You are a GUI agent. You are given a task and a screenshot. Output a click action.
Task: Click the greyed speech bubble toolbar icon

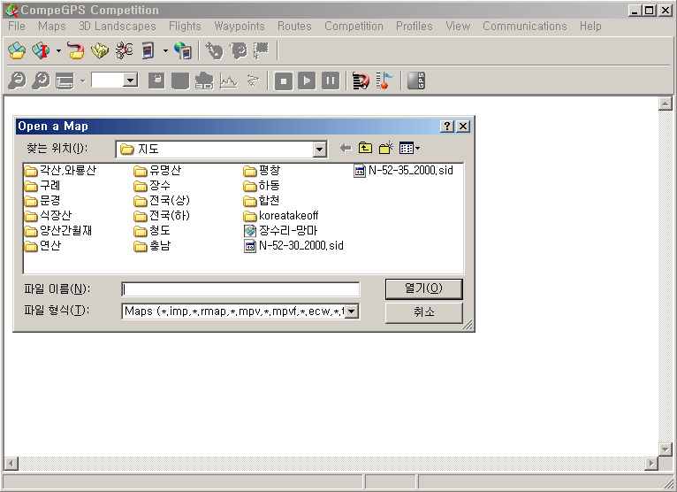tap(239, 50)
